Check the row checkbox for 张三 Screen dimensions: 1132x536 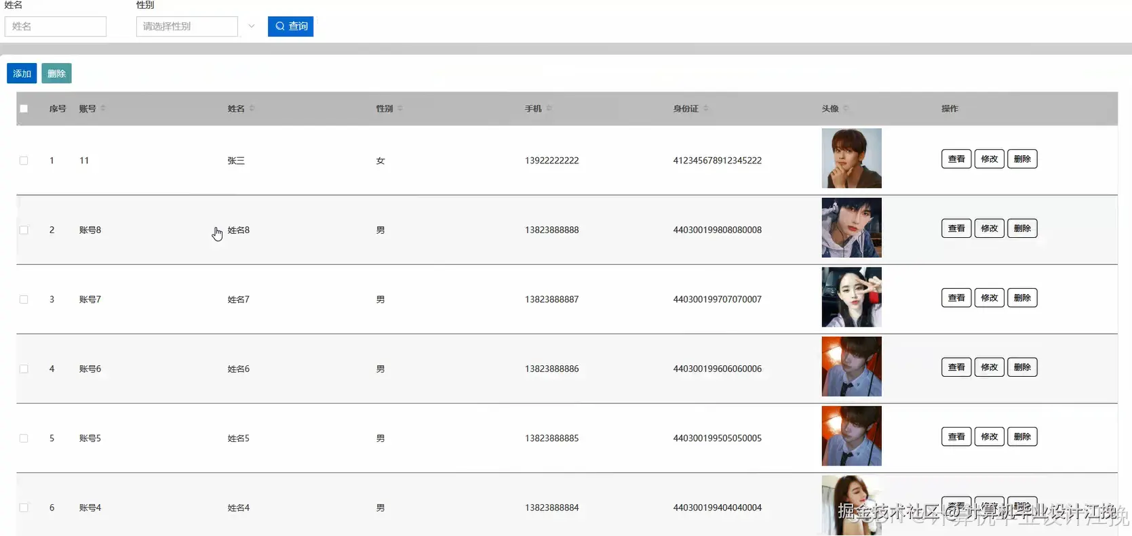(24, 161)
